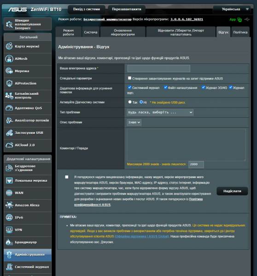
Task: Open Бездротове з'єднання wireless icon
Action: coord(9,168)
